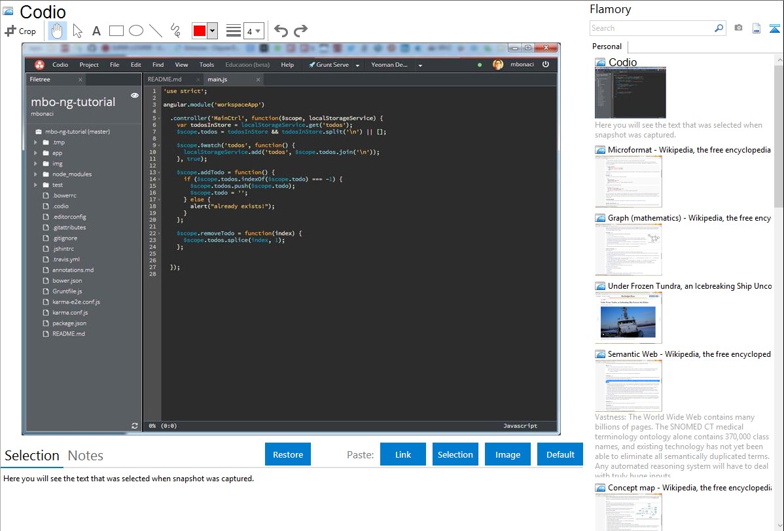Viewport: 784px width, 531px height.
Task: Open the line width dropdown showing 4
Action: (254, 31)
